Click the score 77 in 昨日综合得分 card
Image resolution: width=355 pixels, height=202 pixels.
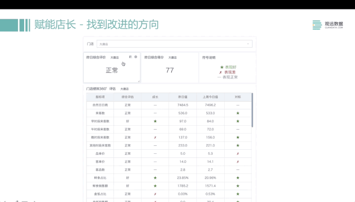(x=170, y=70)
